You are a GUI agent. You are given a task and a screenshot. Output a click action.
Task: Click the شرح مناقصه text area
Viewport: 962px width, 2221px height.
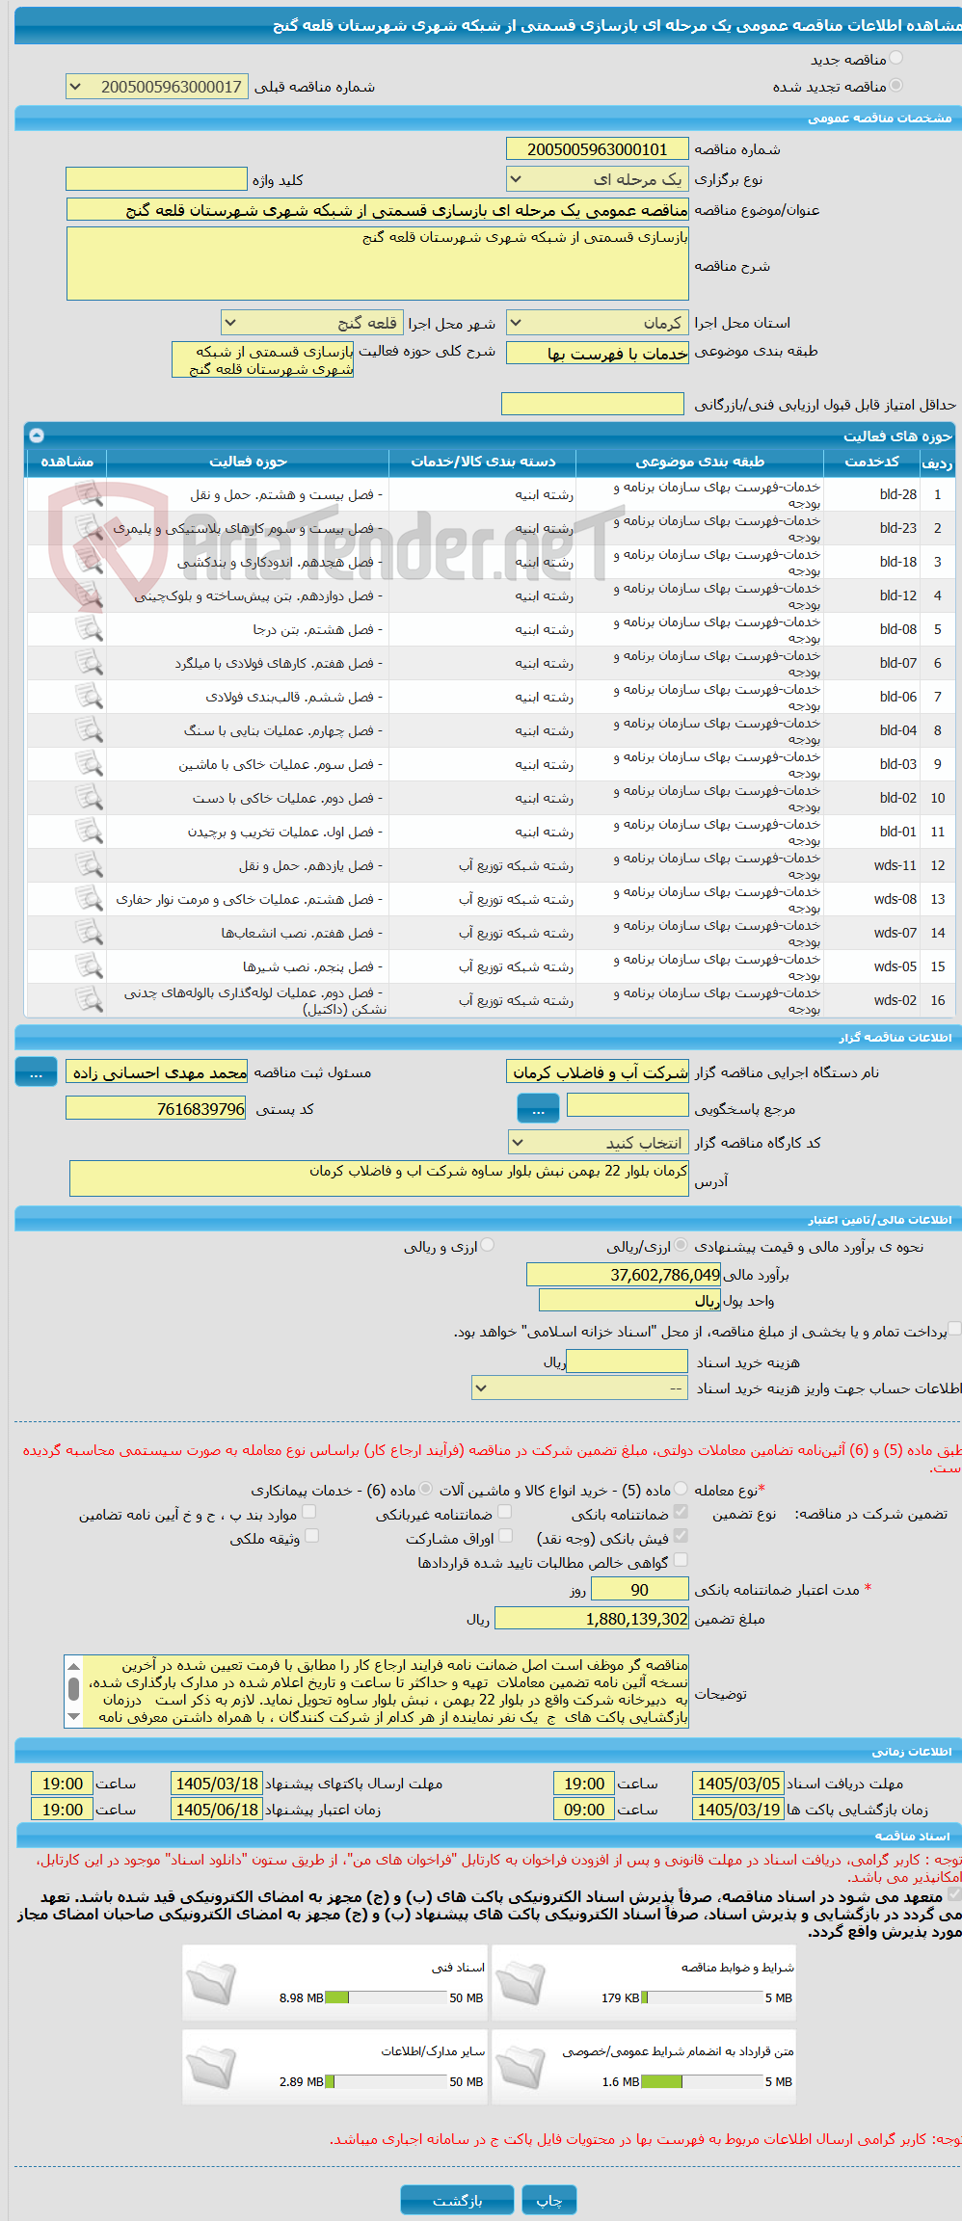pos(378,263)
